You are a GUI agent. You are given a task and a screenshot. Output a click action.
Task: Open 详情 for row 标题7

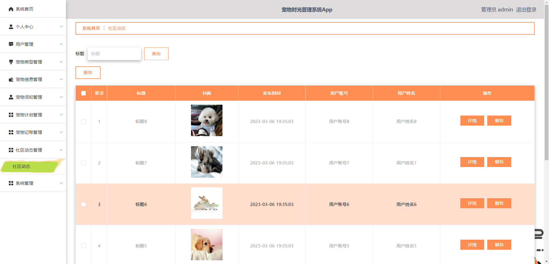472,162
